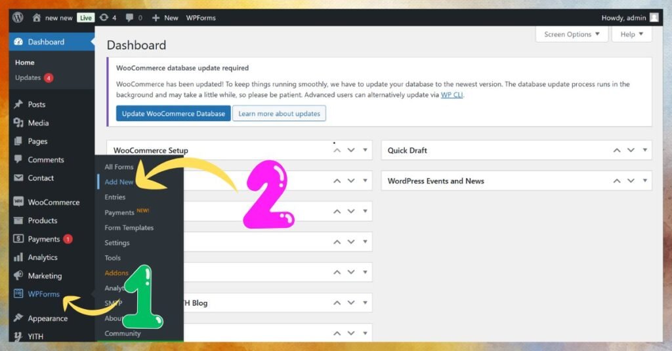This screenshot has height=351, width=672.
Task: Click the Pages icon in sidebar
Action: tap(18, 141)
